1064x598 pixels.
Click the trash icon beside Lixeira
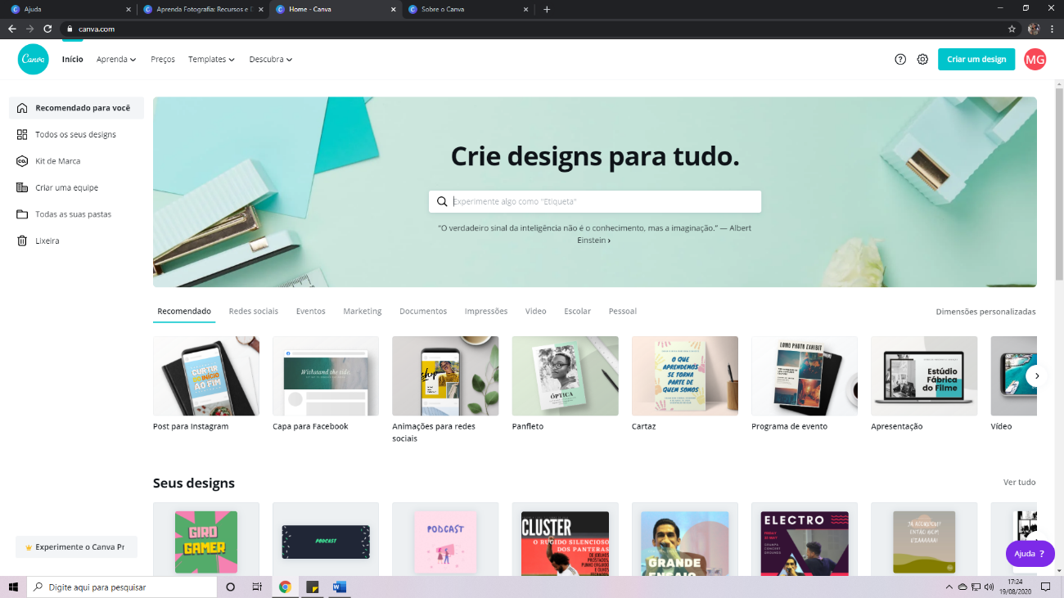tap(22, 241)
